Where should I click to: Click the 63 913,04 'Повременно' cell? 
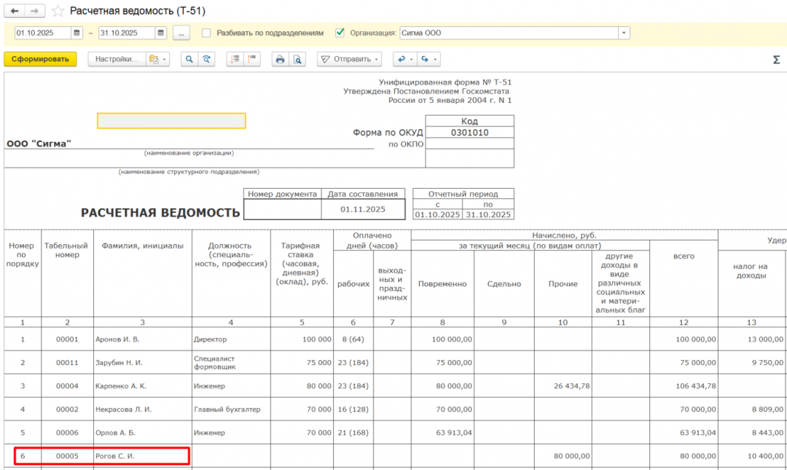[443, 432]
